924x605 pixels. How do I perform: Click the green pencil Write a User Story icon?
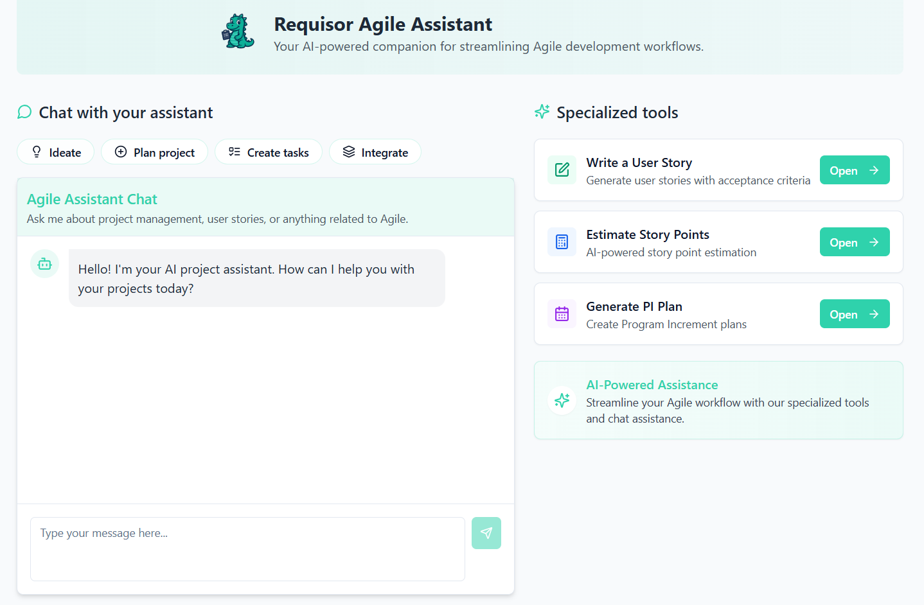pyautogui.click(x=562, y=170)
